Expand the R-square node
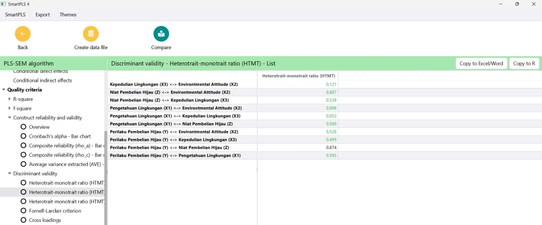The height and width of the screenshot is (225, 542). tap(10, 99)
